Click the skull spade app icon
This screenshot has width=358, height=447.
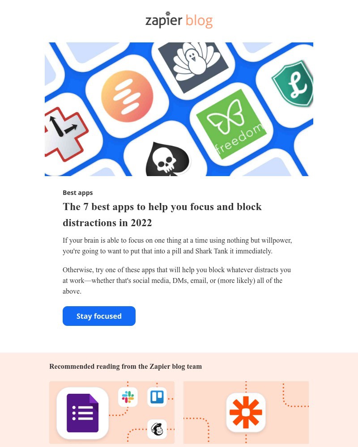point(167,159)
